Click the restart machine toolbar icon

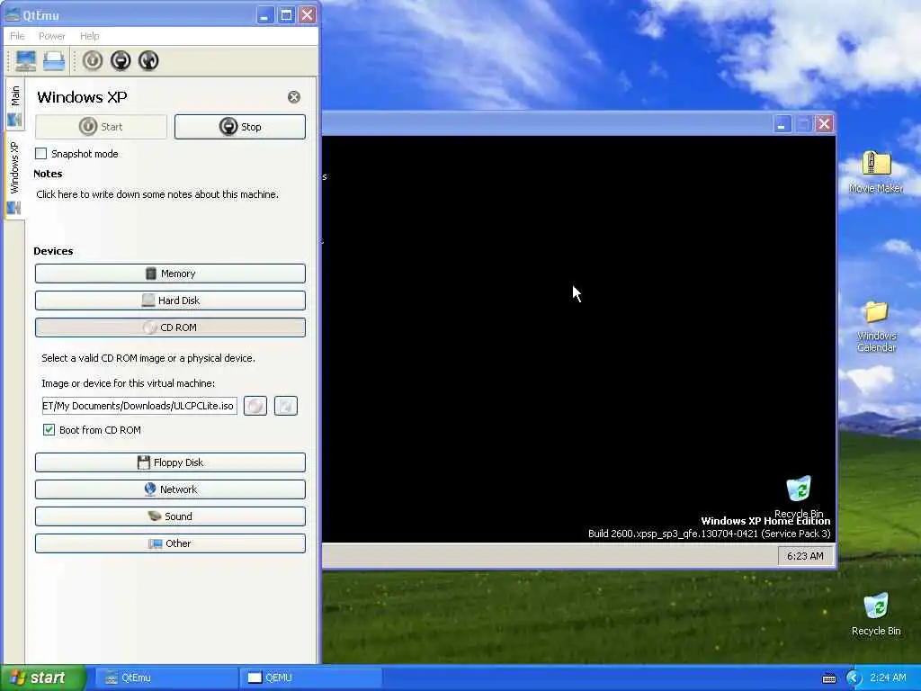pyautogui.click(x=148, y=60)
